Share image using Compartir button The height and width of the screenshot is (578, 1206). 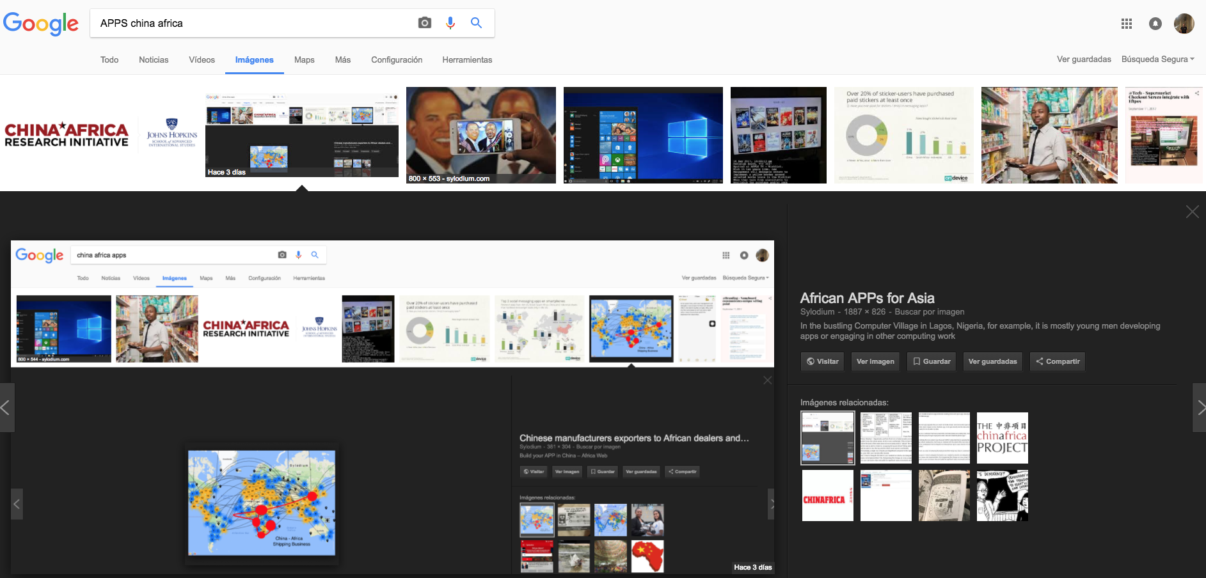pos(1057,361)
